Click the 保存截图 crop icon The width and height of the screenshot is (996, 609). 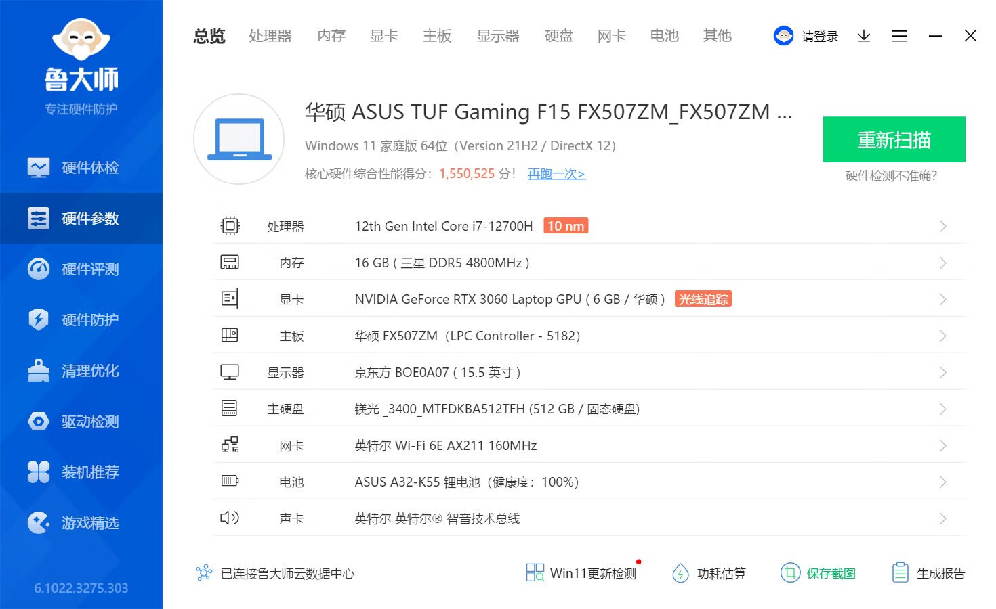[790, 573]
